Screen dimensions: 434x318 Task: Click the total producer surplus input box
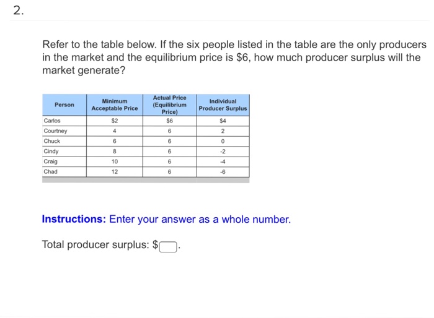pyautogui.click(x=168, y=247)
